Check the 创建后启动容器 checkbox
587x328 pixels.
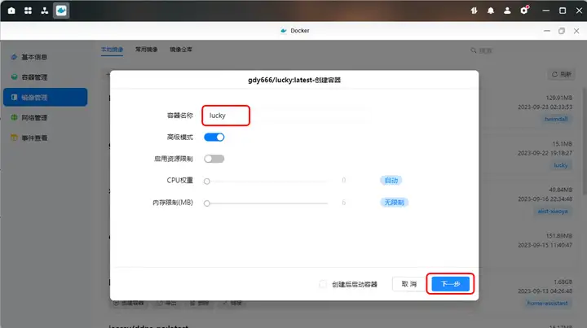point(323,284)
